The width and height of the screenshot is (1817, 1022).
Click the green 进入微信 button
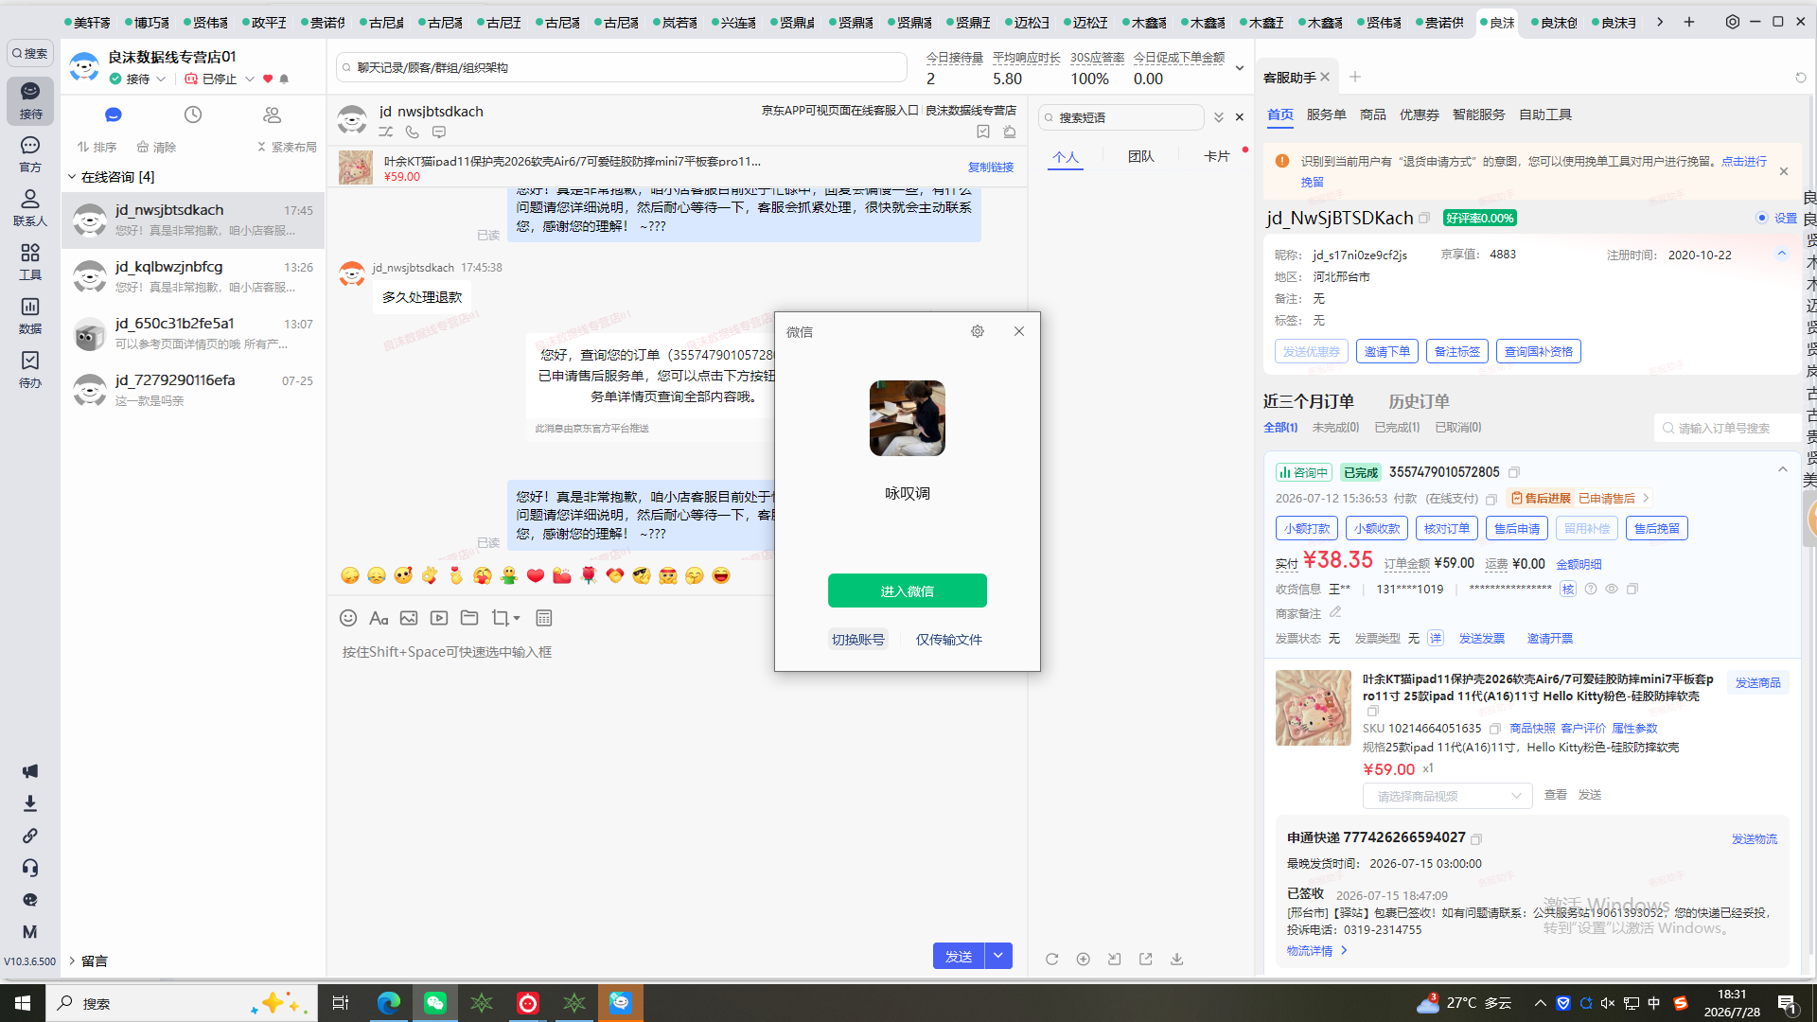908,590
